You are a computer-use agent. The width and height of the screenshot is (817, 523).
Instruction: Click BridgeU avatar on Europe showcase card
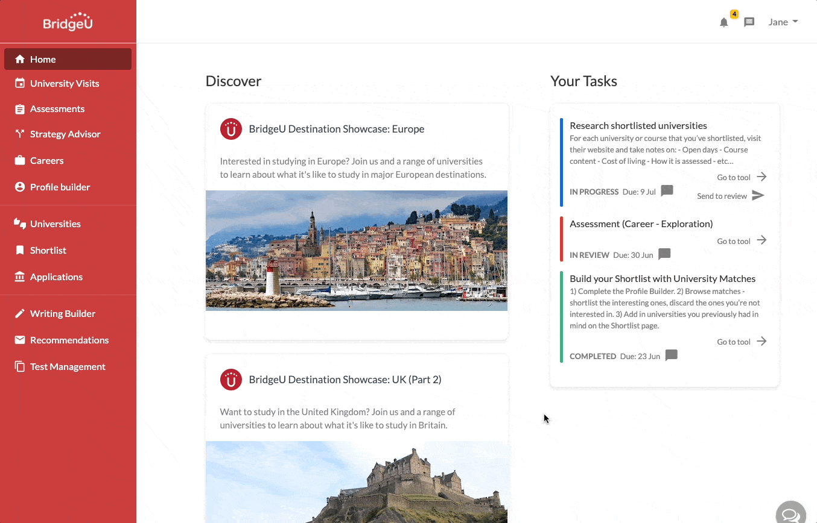click(x=231, y=129)
